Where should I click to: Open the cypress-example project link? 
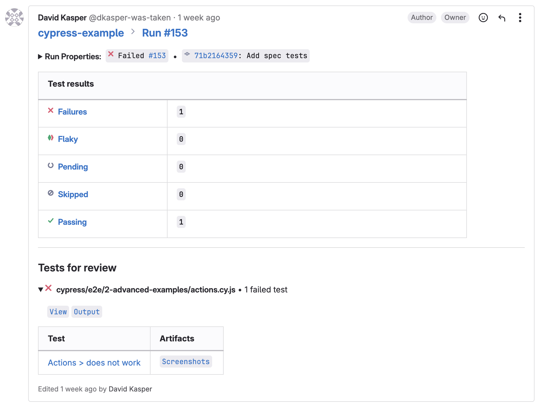(x=81, y=33)
